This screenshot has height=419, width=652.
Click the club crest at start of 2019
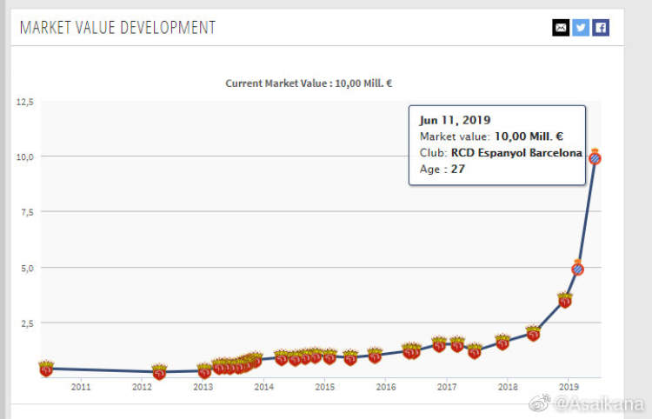point(565,300)
